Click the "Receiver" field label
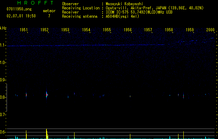218x139 pixels. pyautogui.click(x=70, y=12)
